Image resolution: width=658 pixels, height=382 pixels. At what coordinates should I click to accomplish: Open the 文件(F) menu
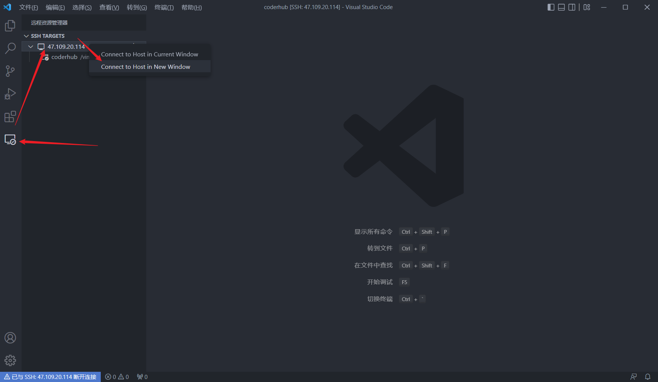29,7
